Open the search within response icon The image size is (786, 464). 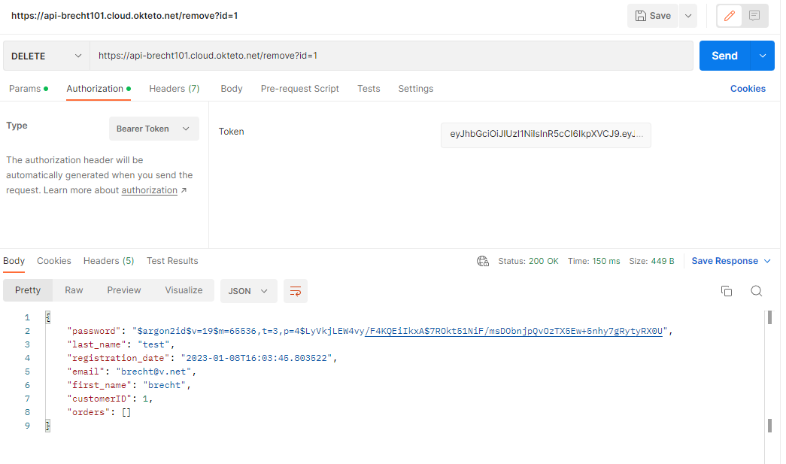pos(756,290)
